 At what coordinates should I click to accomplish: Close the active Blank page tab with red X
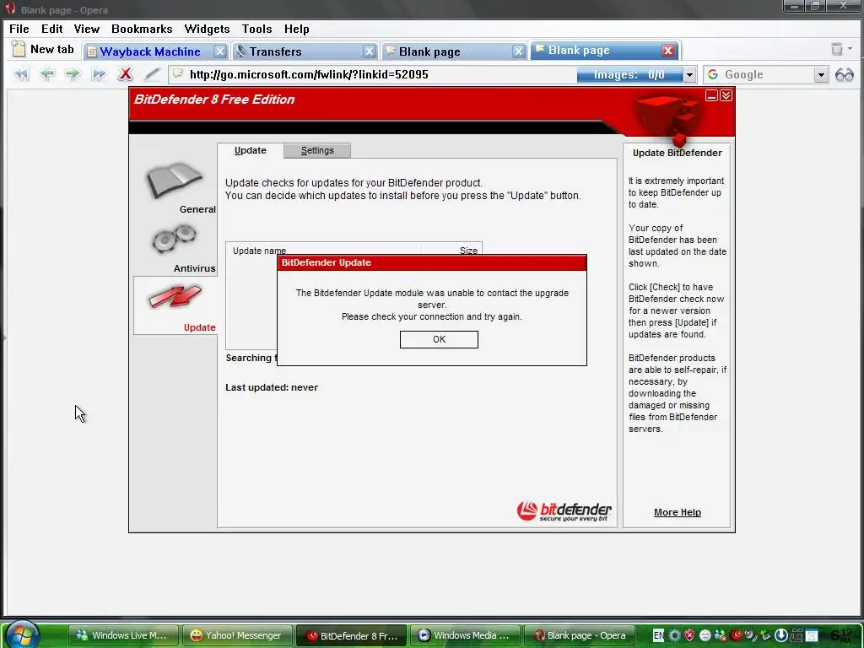click(668, 51)
